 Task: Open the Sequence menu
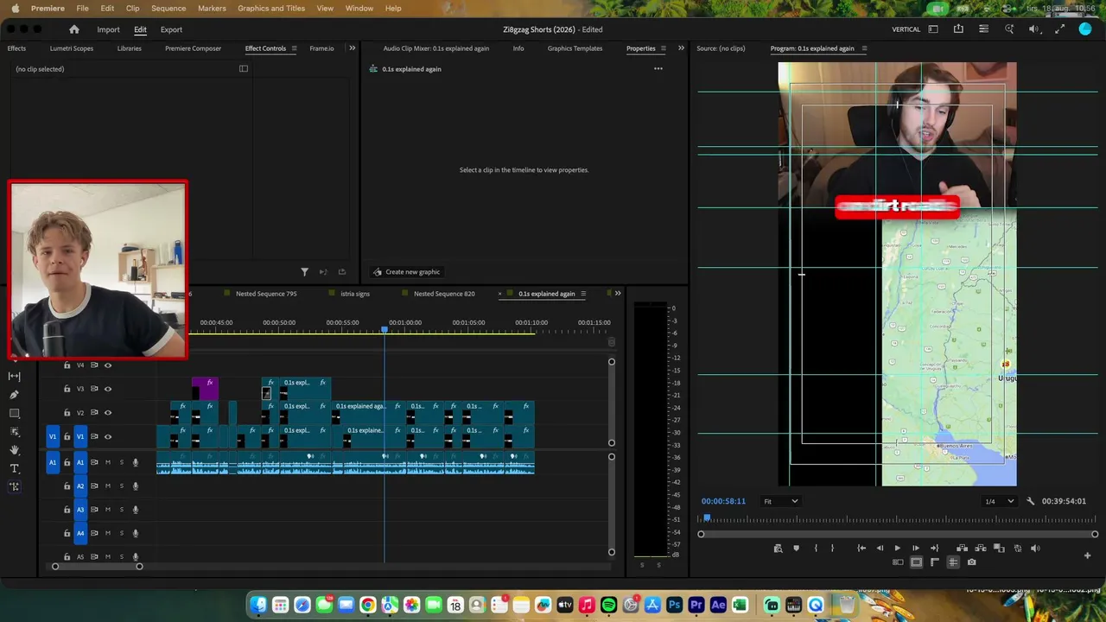[x=168, y=8]
